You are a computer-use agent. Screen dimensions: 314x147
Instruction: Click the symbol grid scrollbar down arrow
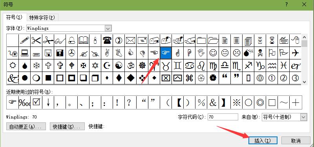tap(305, 82)
